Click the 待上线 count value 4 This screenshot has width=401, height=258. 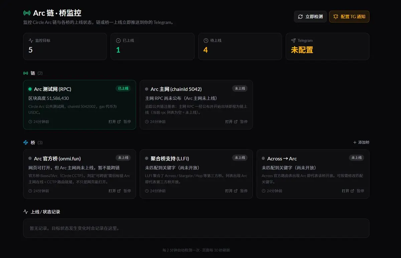click(x=206, y=50)
